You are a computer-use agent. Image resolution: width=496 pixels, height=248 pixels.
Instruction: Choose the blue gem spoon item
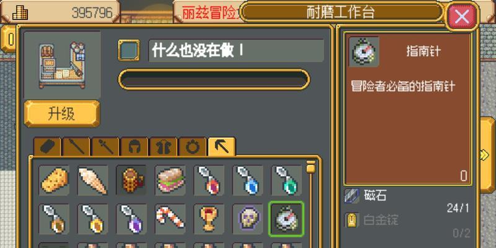click(x=247, y=180)
